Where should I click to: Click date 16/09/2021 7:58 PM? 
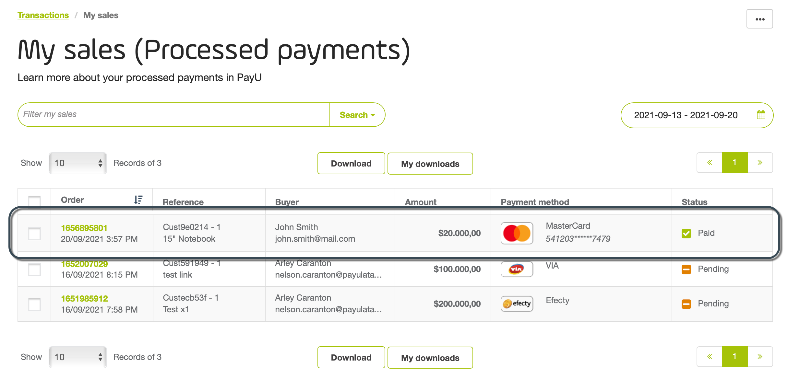click(x=99, y=310)
